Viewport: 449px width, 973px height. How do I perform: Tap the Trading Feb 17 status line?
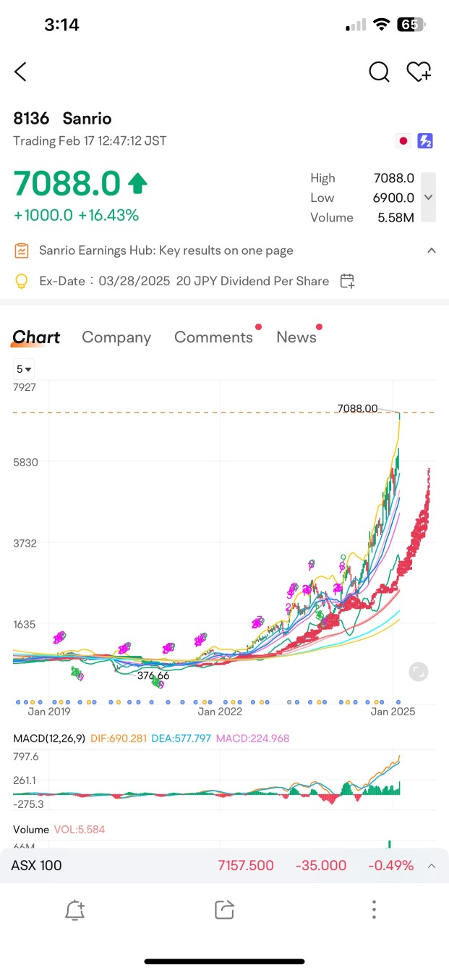pos(90,140)
